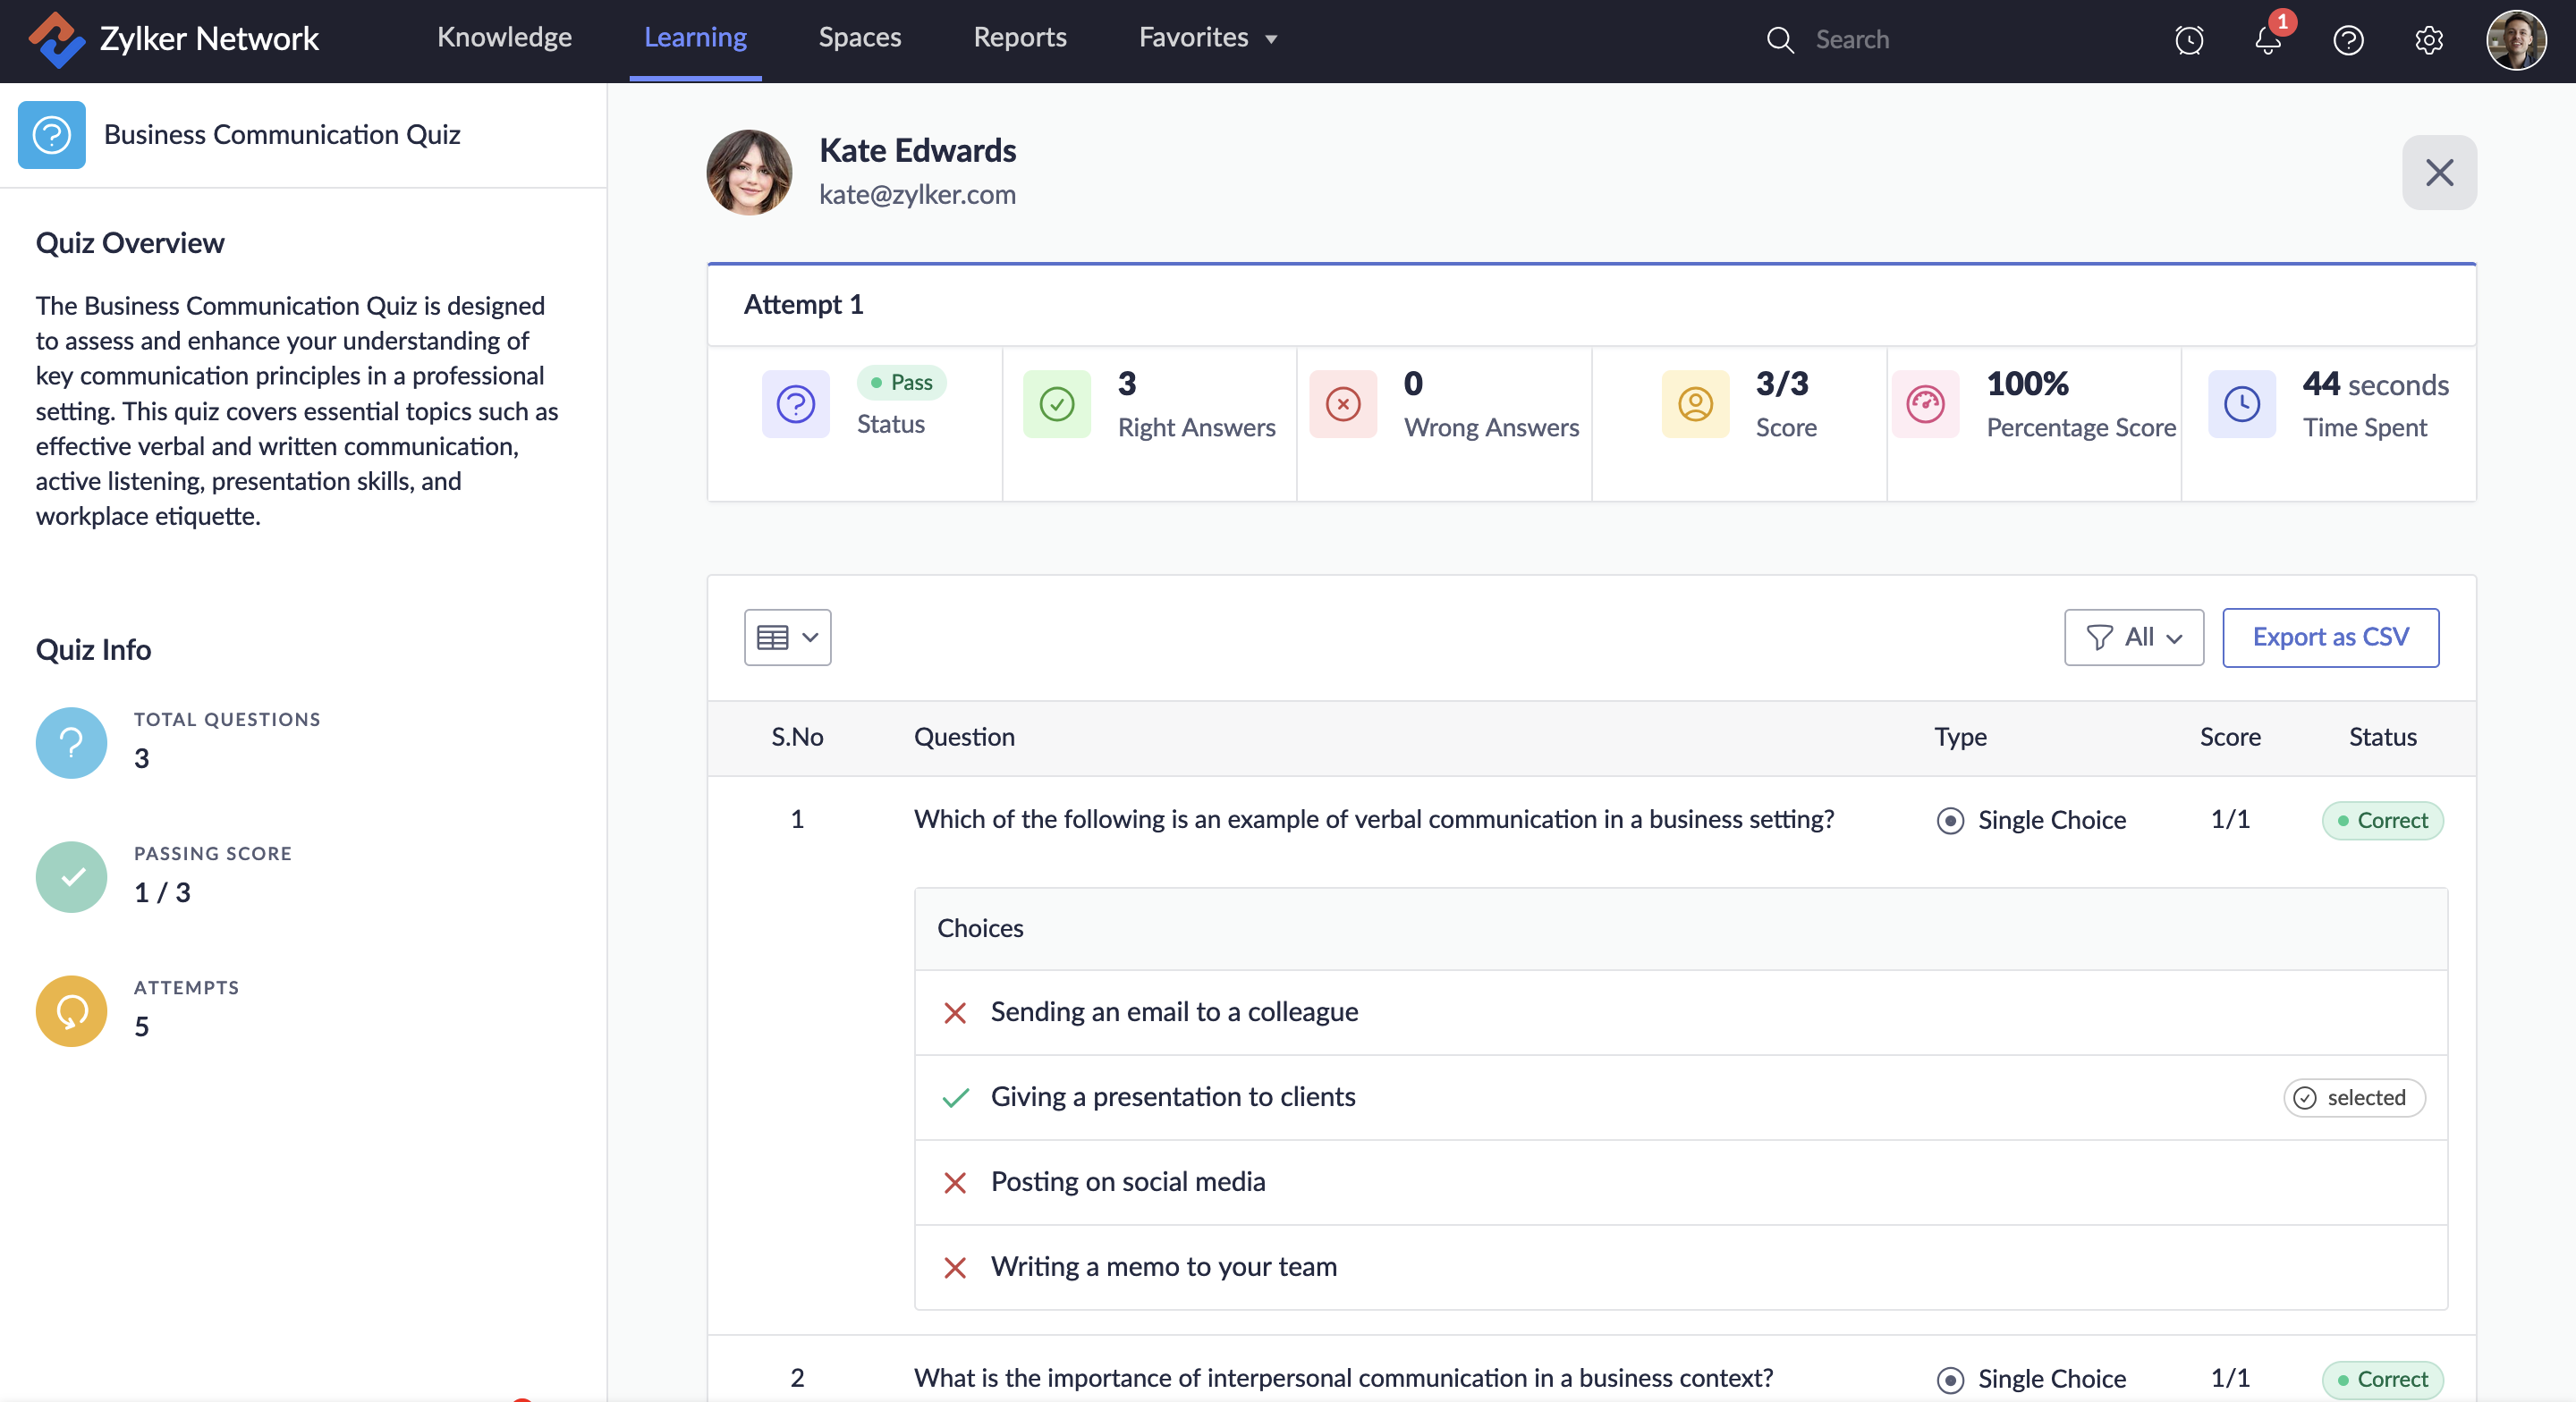Click the search magnifier icon
The width and height of the screenshot is (2576, 1402).
click(1780, 40)
